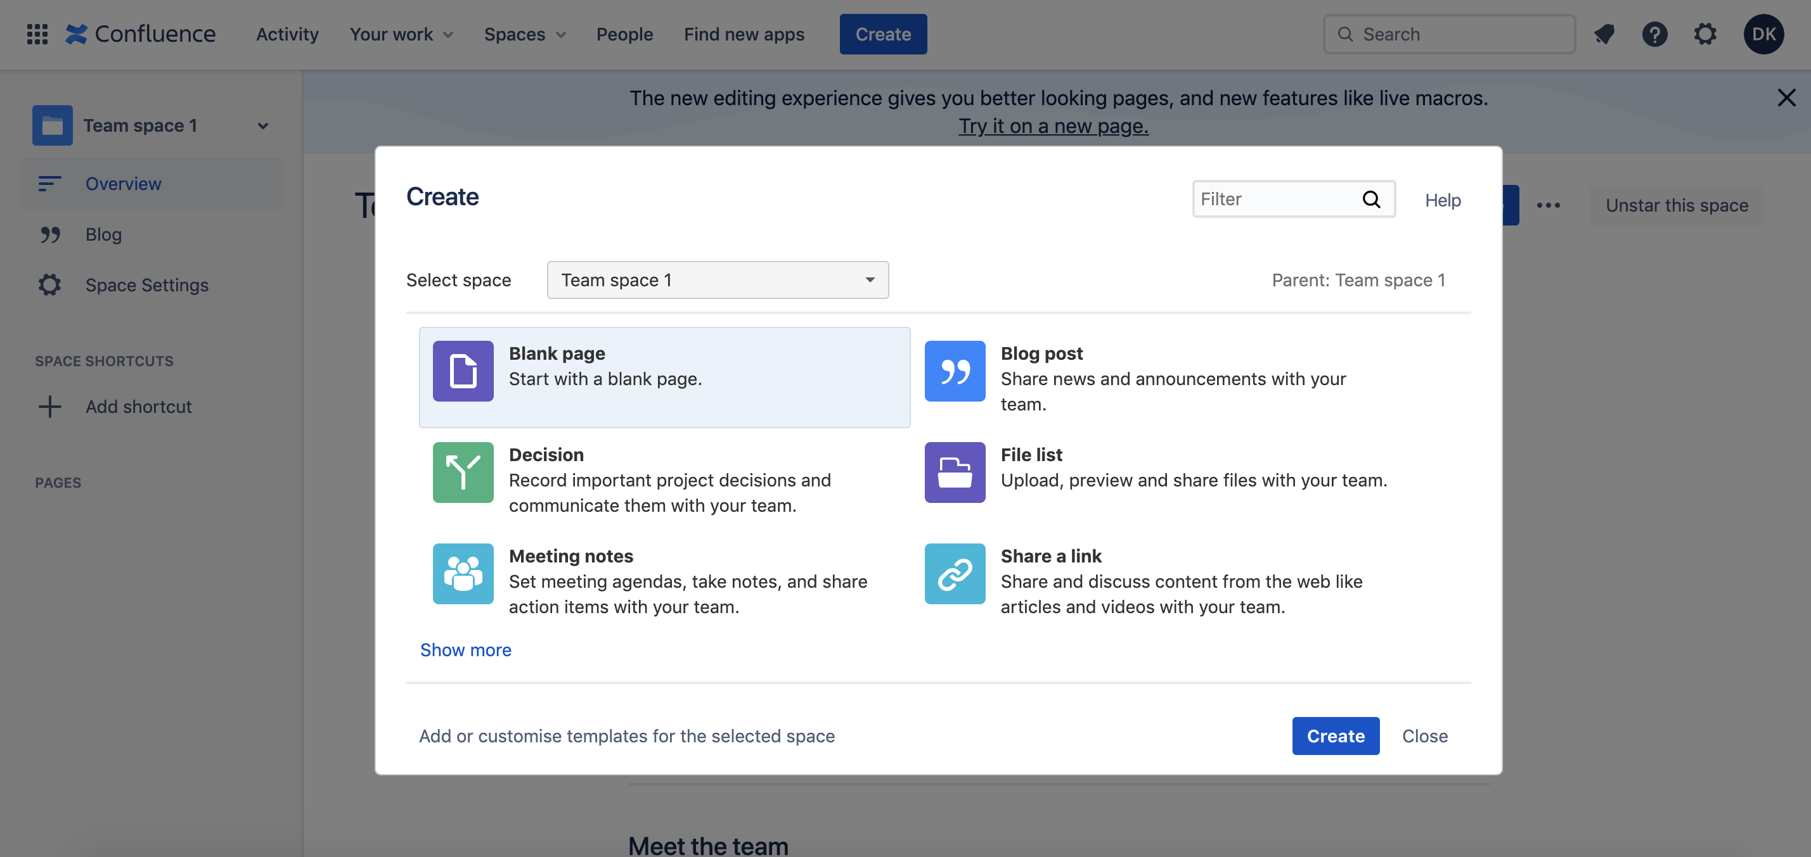The image size is (1811, 857).
Task: Expand the Your work menu
Action: pos(401,34)
